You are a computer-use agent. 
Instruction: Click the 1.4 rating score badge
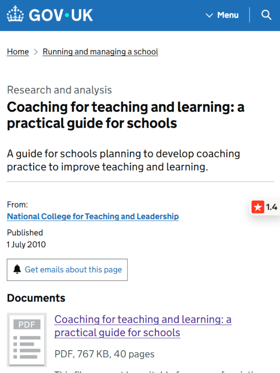coord(272,207)
